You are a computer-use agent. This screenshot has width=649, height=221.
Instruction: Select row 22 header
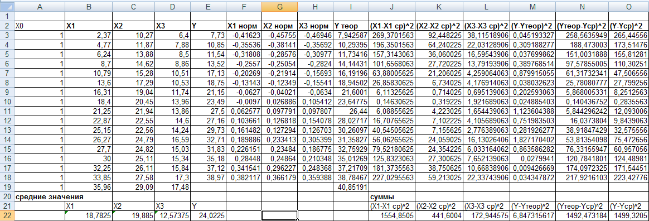[x=7, y=215]
